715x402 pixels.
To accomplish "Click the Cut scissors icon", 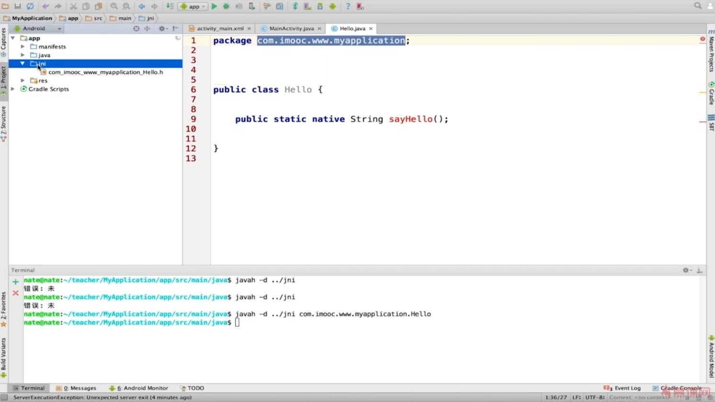I will (73, 6).
